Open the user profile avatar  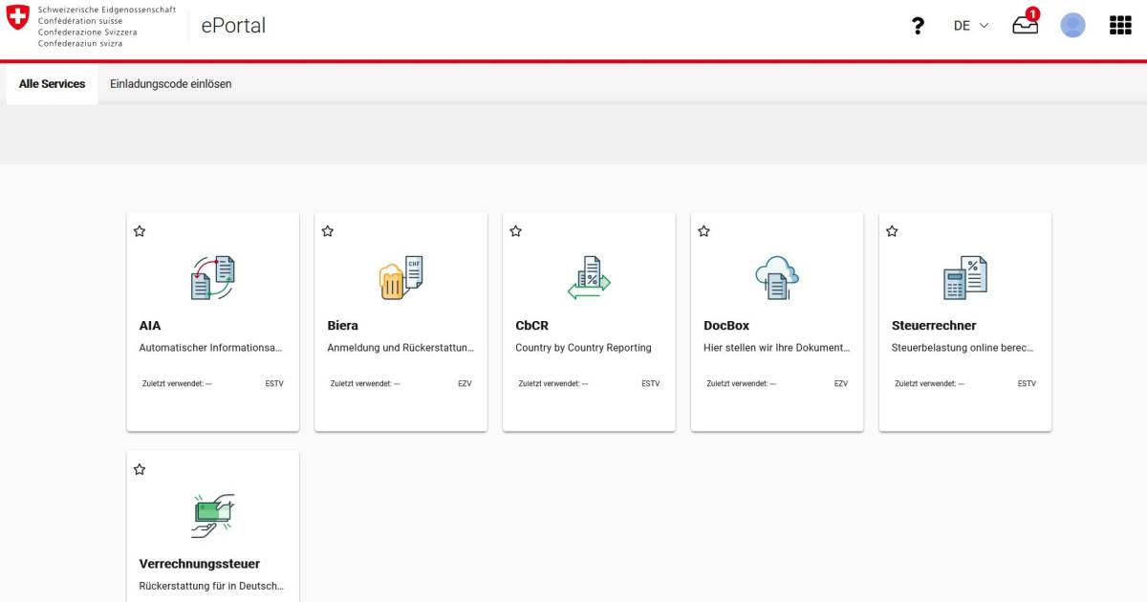1072,25
